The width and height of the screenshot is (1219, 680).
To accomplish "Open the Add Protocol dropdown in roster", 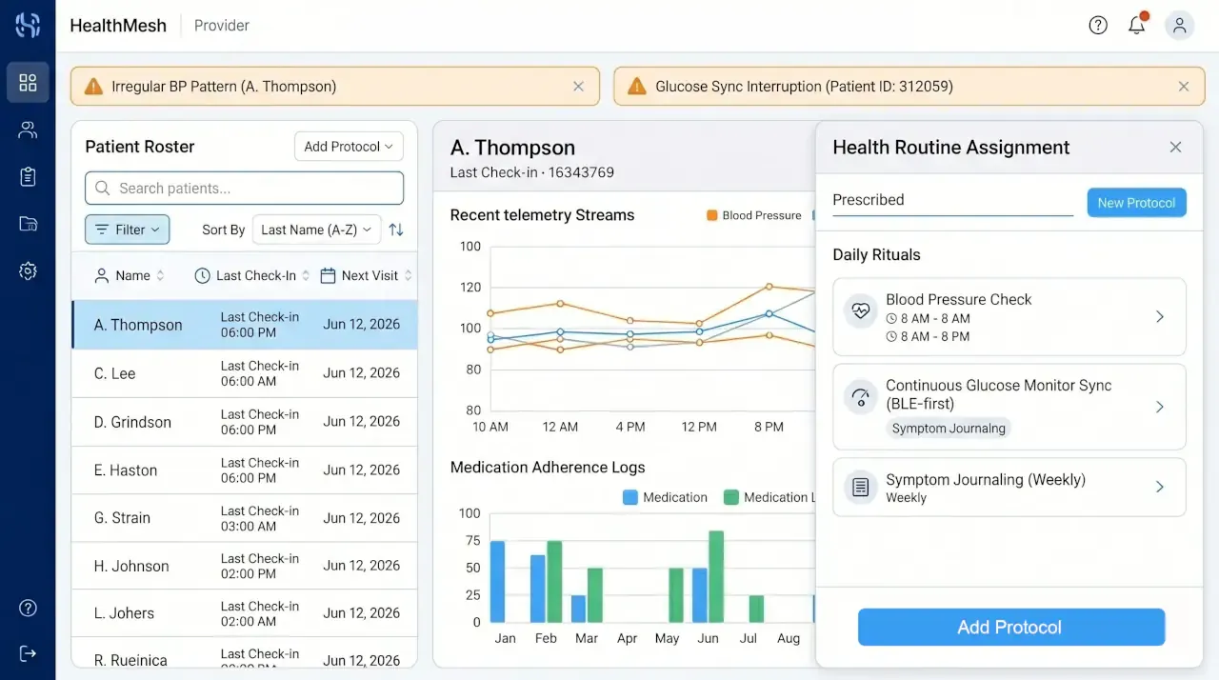I will [349, 147].
